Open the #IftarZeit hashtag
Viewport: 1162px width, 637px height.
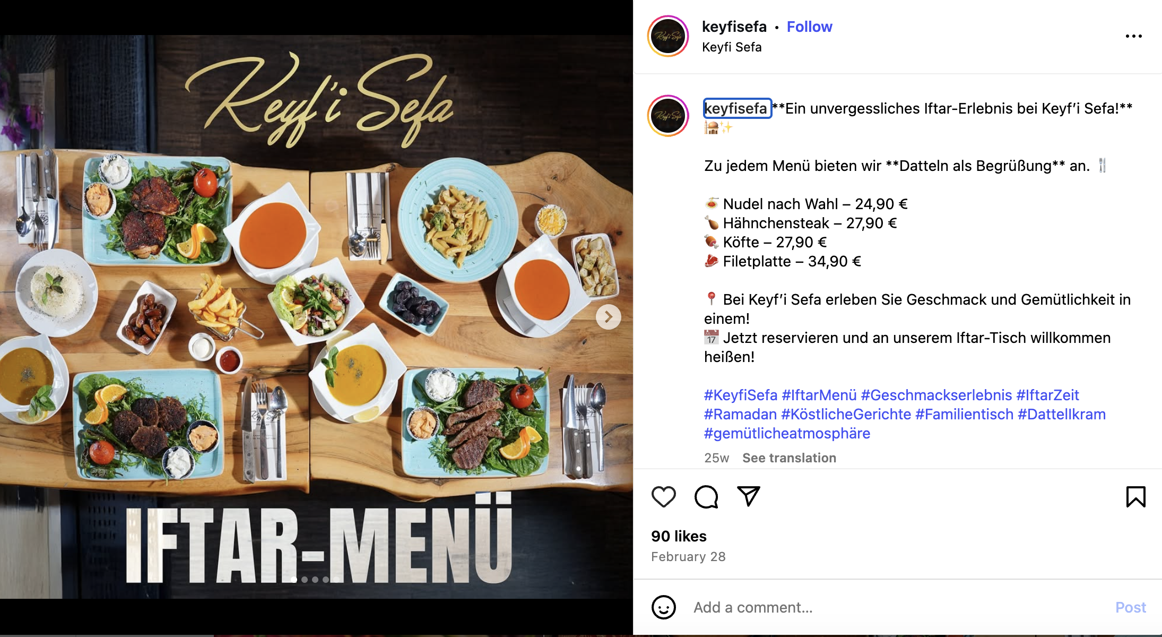click(1047, 395)
